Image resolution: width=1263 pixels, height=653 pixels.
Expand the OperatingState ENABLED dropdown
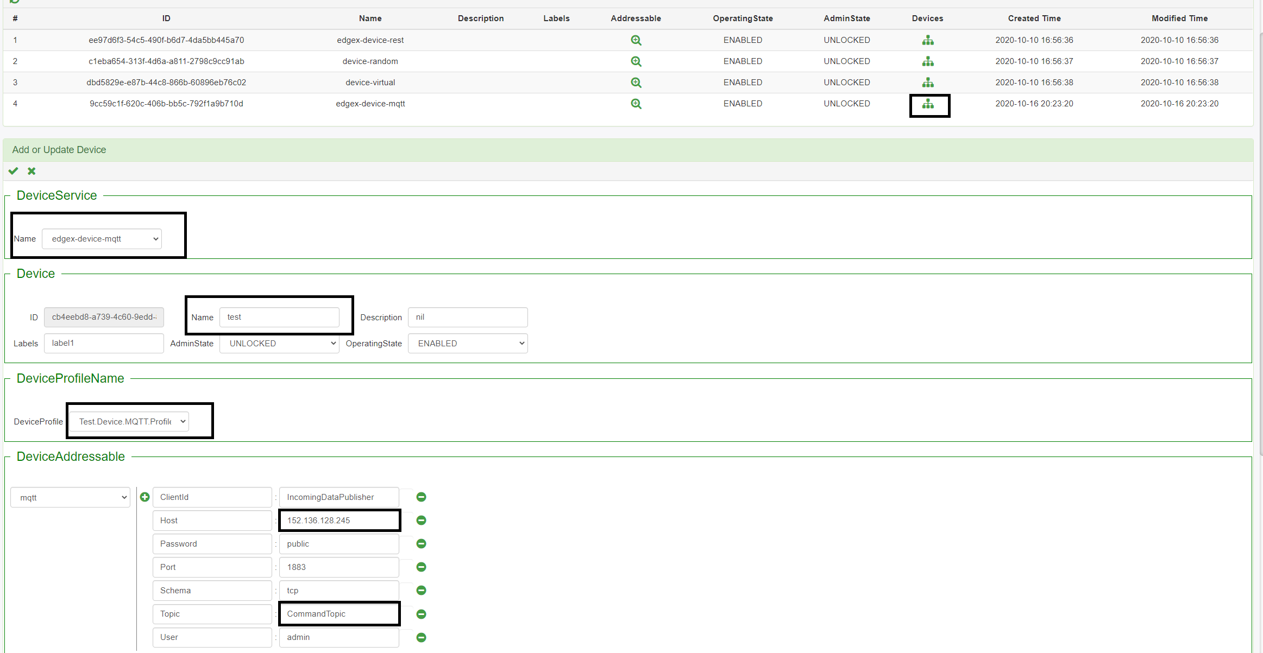(466, 343)
